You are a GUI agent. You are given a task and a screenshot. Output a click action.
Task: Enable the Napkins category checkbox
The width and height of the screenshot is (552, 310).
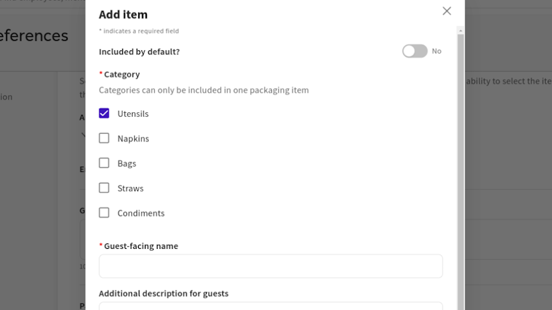coord(104,139)
